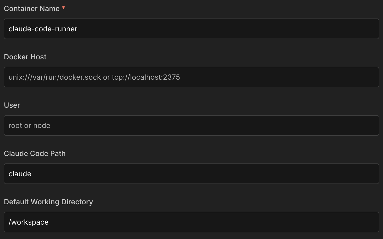Click "tcp://localhost:2375" in the placeholder

pyautogui.click(x=146, y=77)
